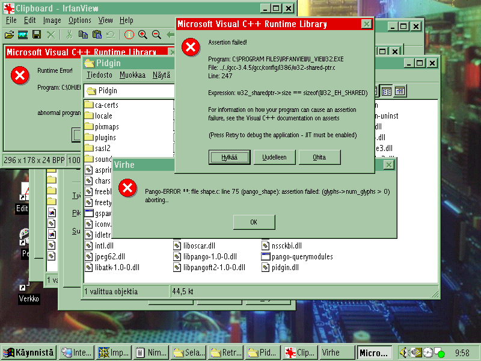Click the Open file icon in IrfanView toolbar
Viewport: 481px width, 361px height.
pyautogui.click(x=9, y=35)
